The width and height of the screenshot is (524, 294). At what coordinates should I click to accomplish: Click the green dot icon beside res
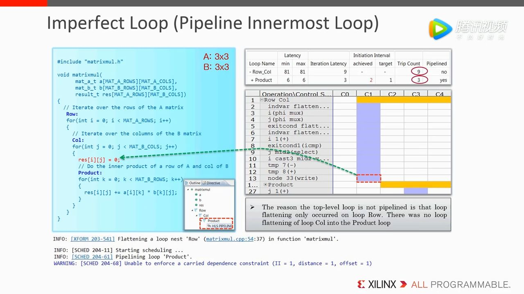click(196, 205)
